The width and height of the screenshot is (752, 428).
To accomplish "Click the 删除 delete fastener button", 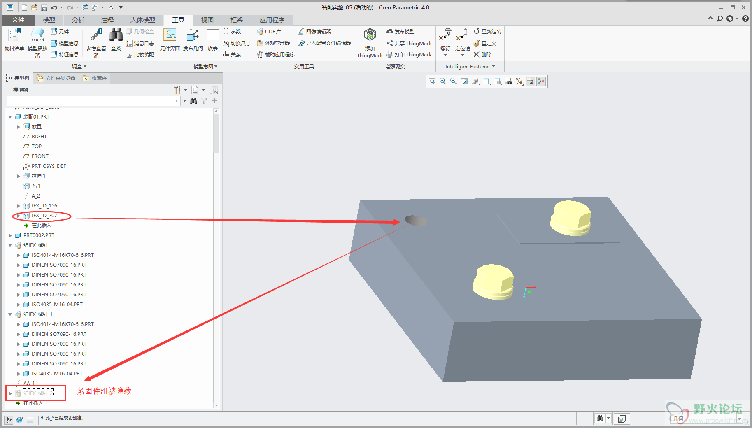I will (x=482, y=54).
